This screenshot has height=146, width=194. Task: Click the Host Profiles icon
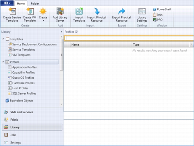[x=10, y=88]
